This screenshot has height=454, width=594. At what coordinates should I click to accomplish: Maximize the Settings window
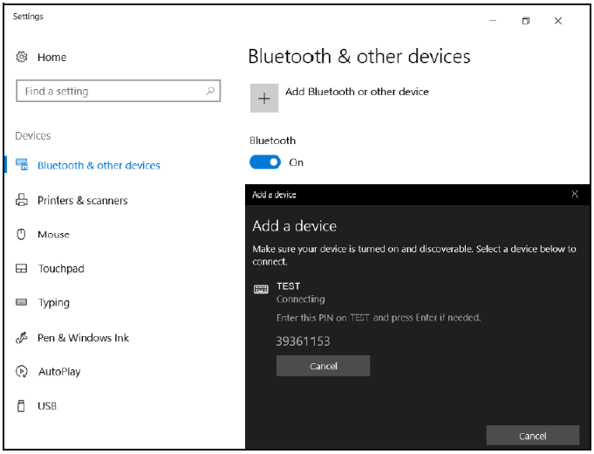pos(525,21)
